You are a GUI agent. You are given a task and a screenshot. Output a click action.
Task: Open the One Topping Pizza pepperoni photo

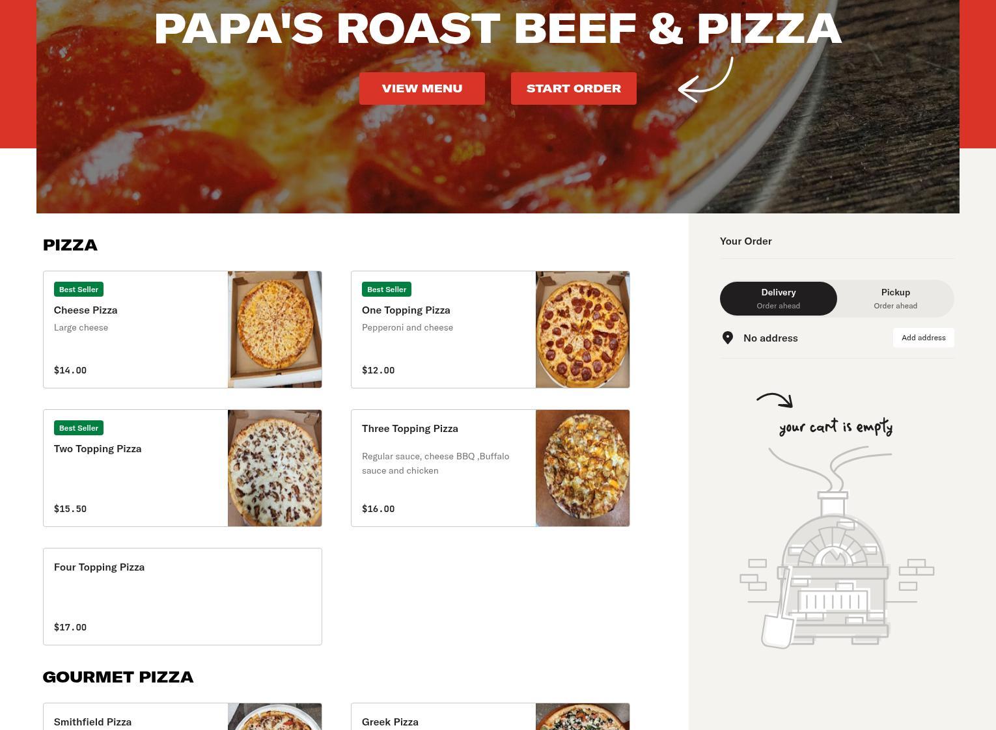coord(583,330)
